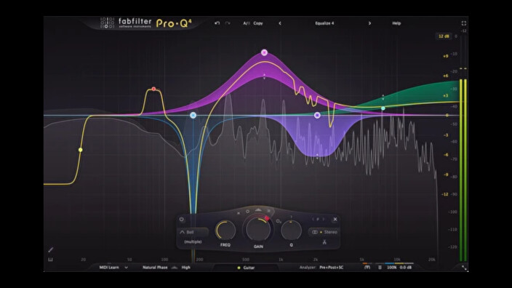Click the split band scissors icon
512x288 pixels.
324,242
